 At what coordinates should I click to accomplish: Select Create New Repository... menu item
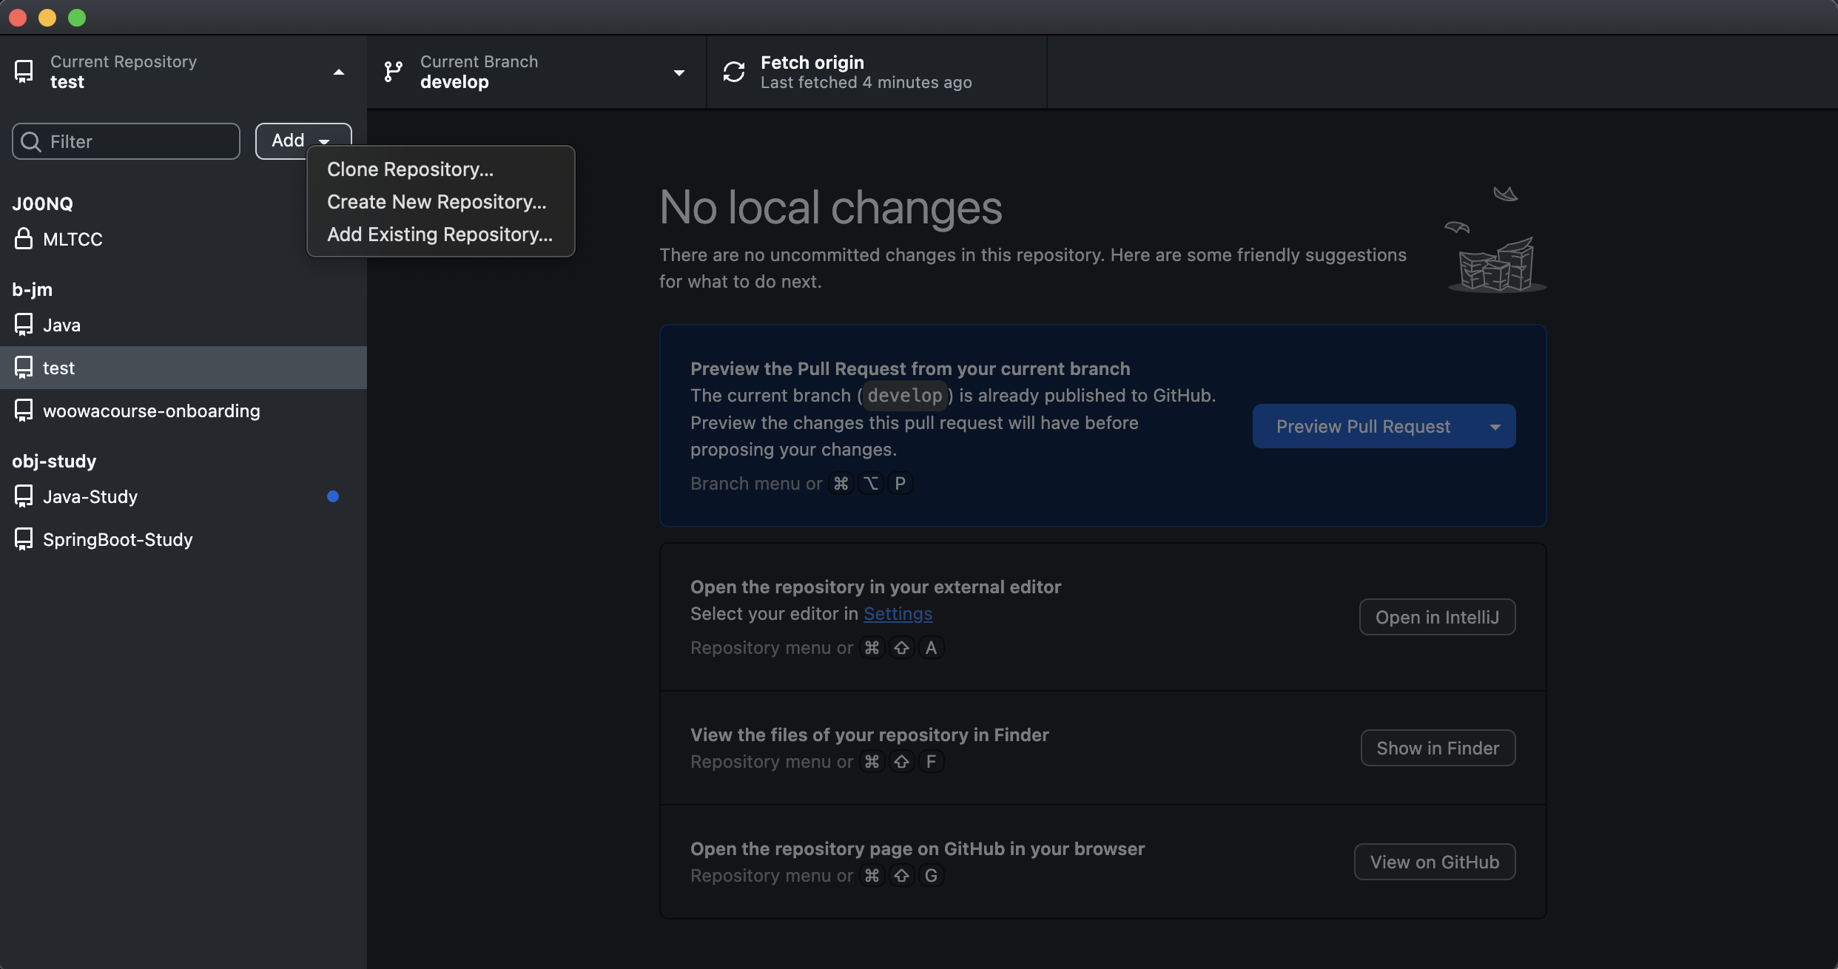(437, 202)
